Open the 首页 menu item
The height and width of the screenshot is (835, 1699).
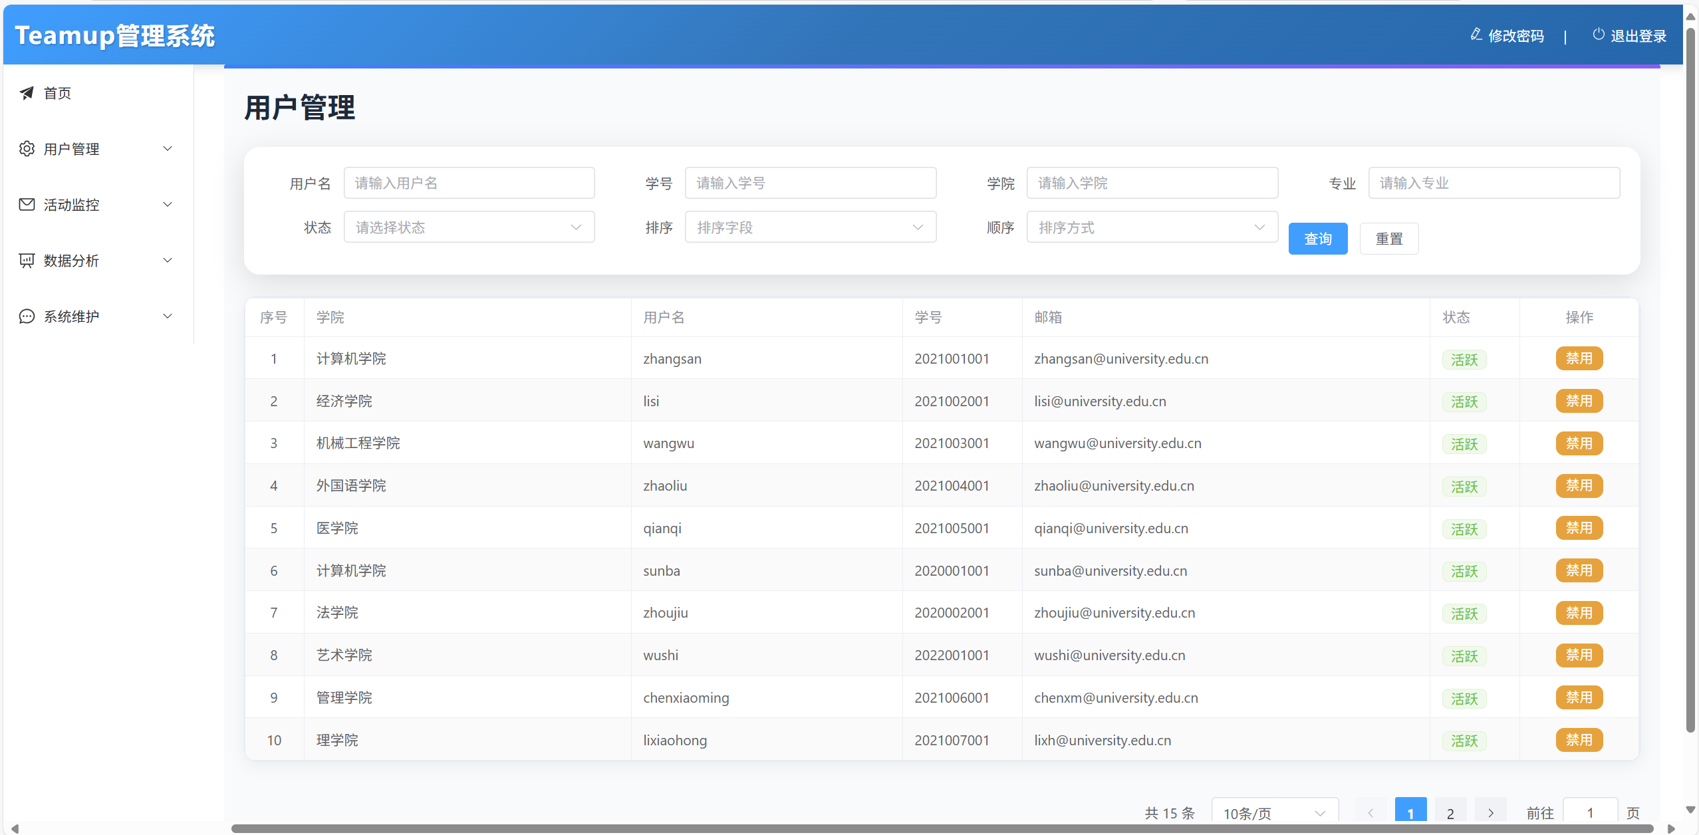pyautogui.click(x=57, y=93)
